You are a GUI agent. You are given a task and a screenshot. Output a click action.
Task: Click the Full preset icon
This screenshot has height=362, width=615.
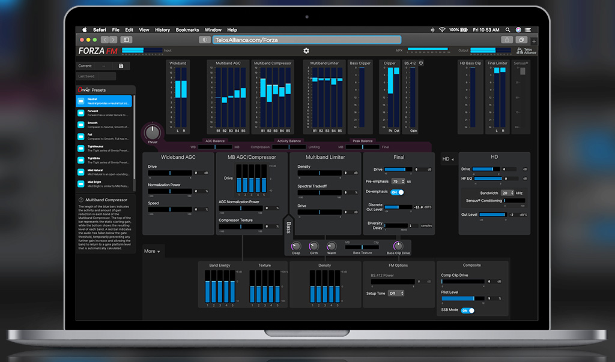pos(81,137)
